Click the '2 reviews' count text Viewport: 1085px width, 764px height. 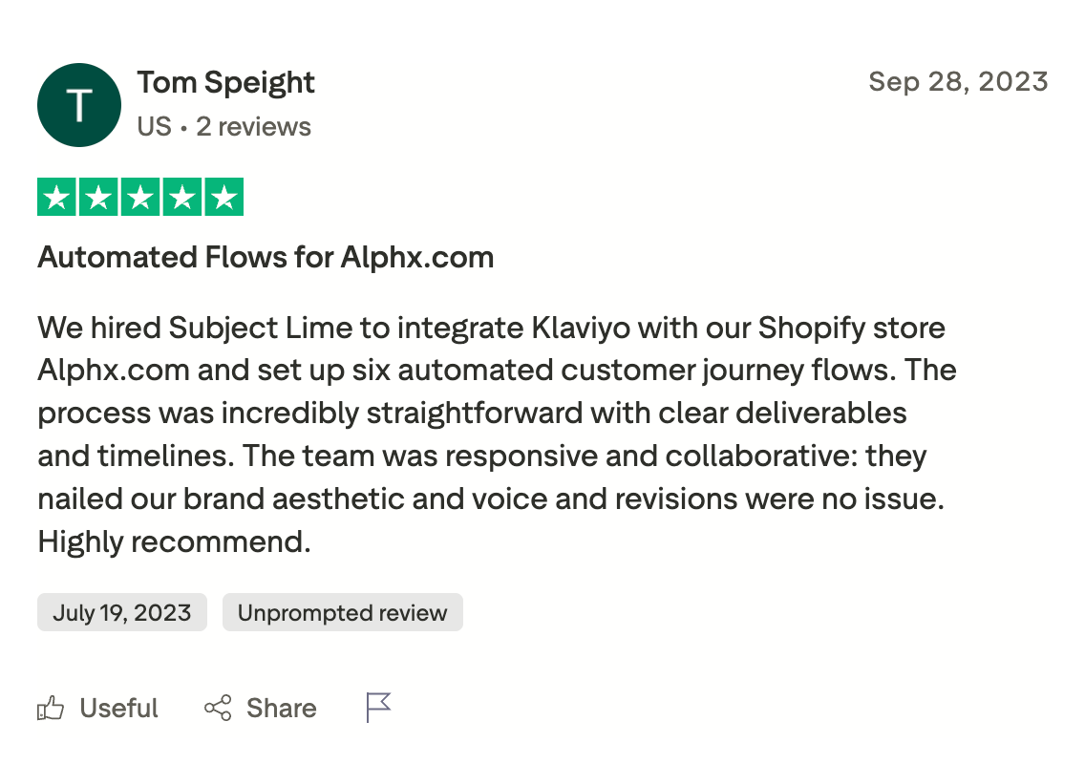pyautogui.click(x=253, y=127)
